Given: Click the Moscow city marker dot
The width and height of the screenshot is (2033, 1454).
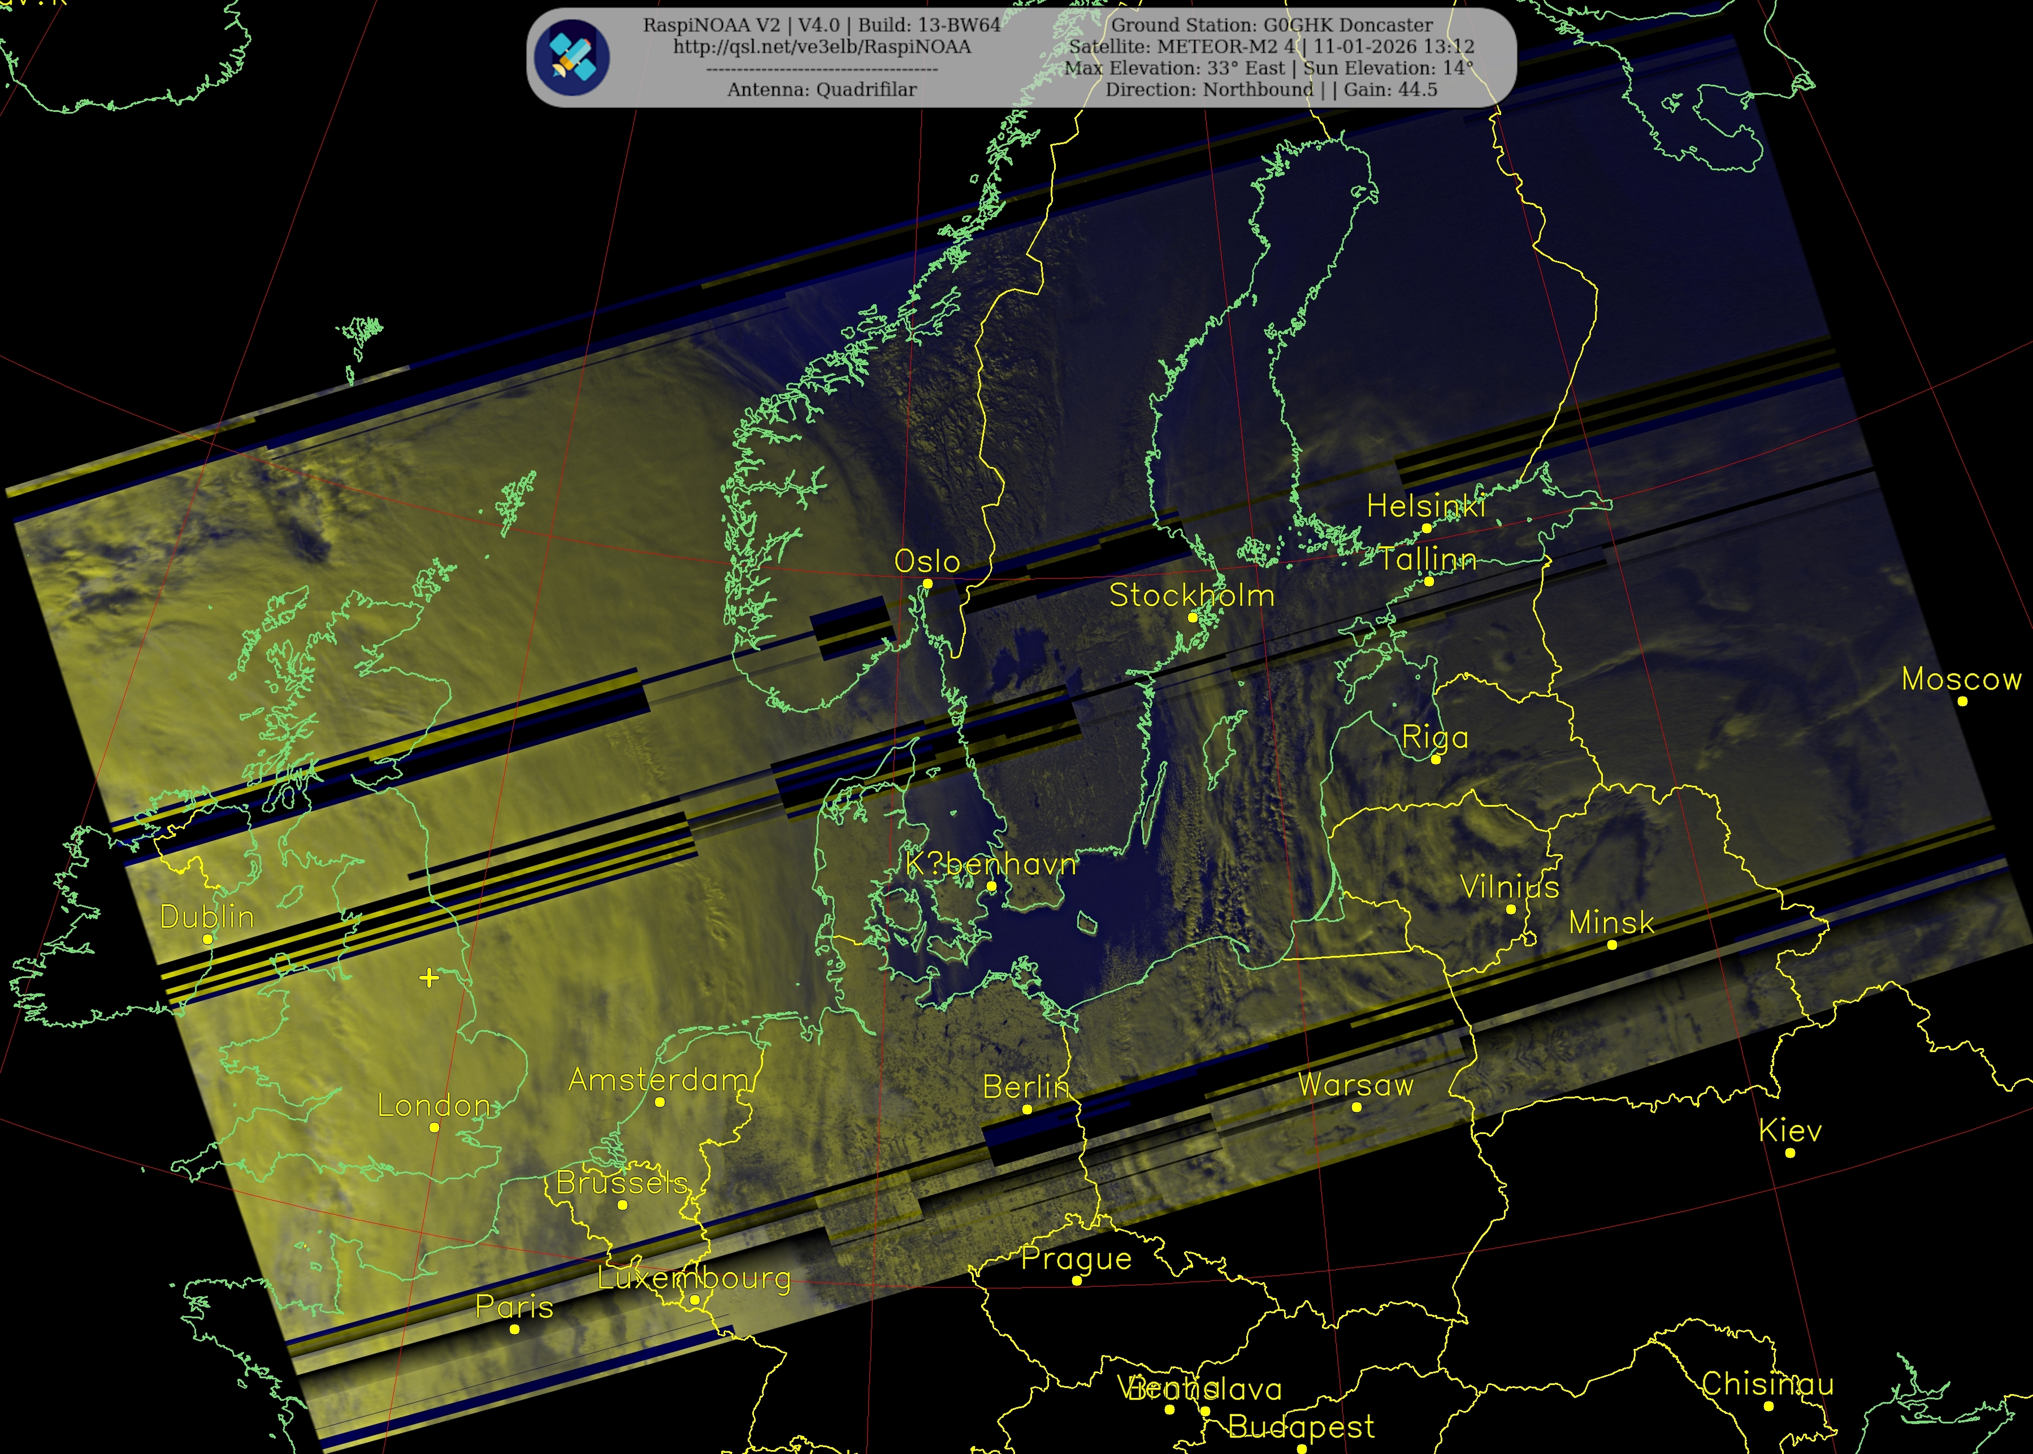Looking at the screenshot, I should pos(1962,701).
